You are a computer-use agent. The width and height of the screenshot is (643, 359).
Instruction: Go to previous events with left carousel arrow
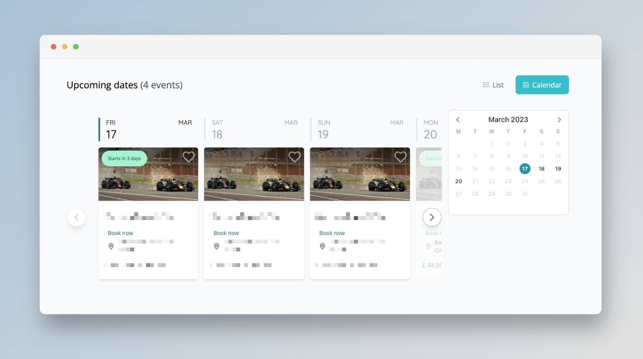pyautogui.click(x=77, y=217)
